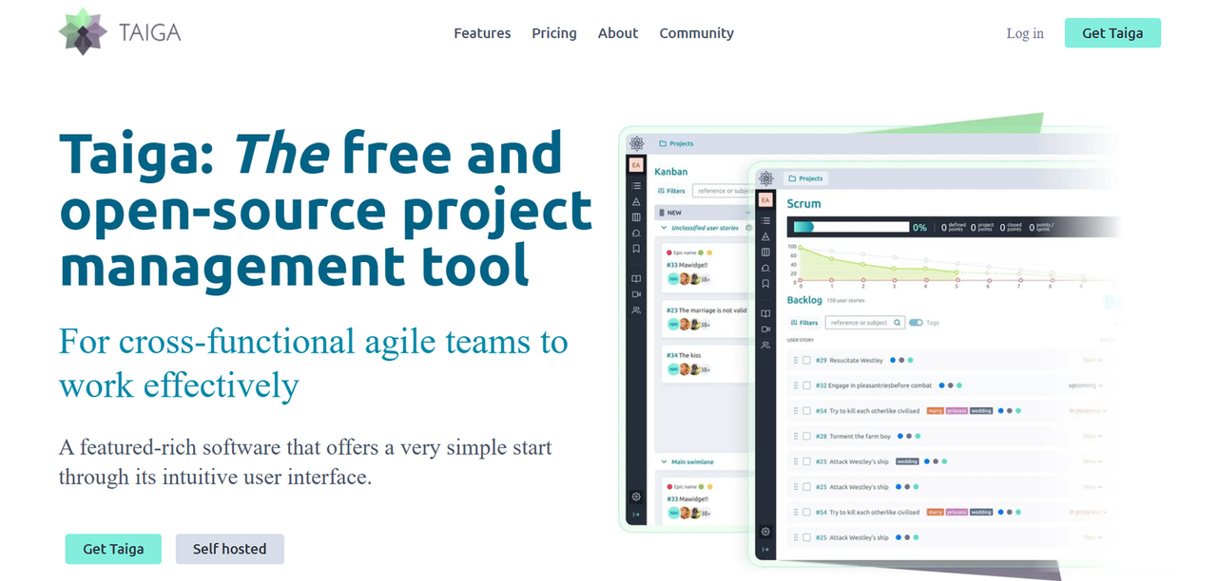Viewport: 1217px width, 581px height.
Task: Click the search magnifier in Scrum backlog field
Action: click(x=896, y=323)
